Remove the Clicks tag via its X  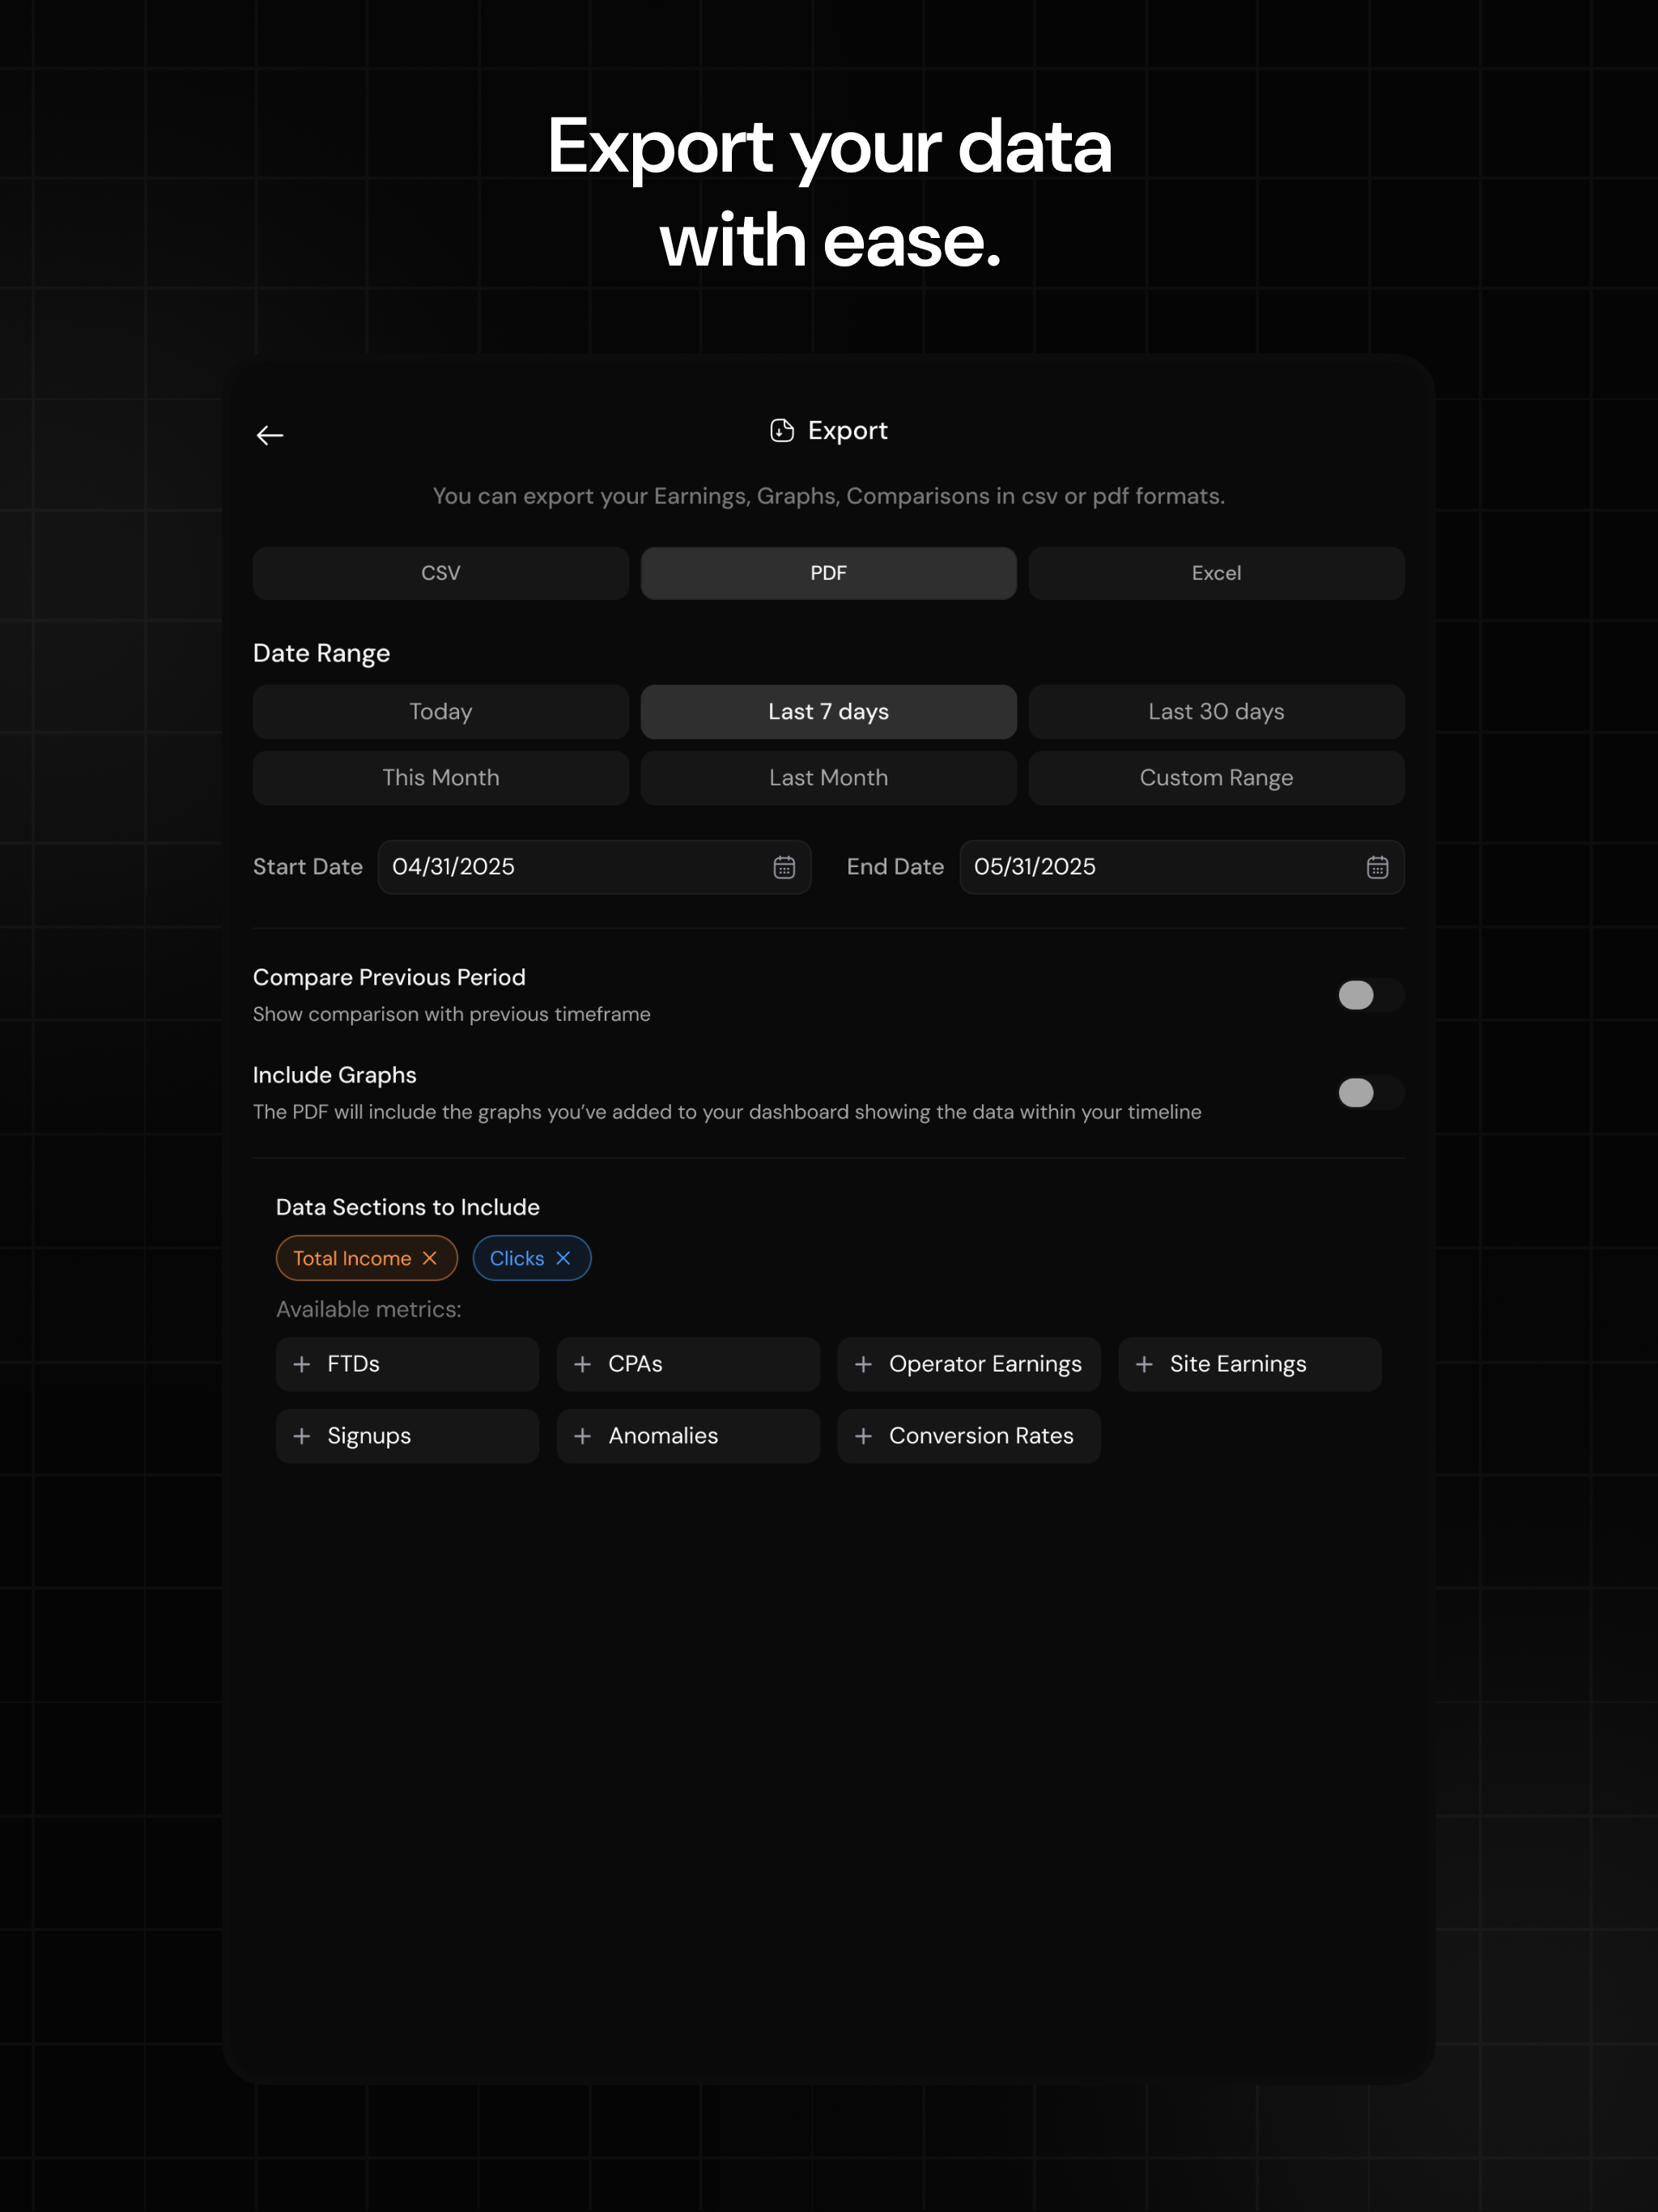click(563, 1258)
